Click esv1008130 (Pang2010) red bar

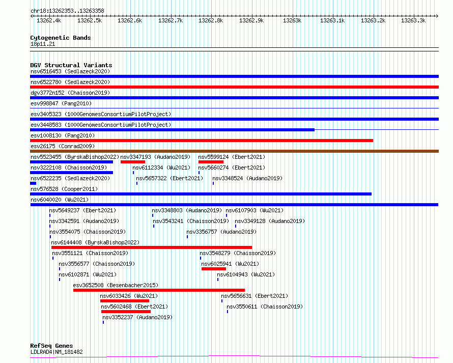(202, 141)
